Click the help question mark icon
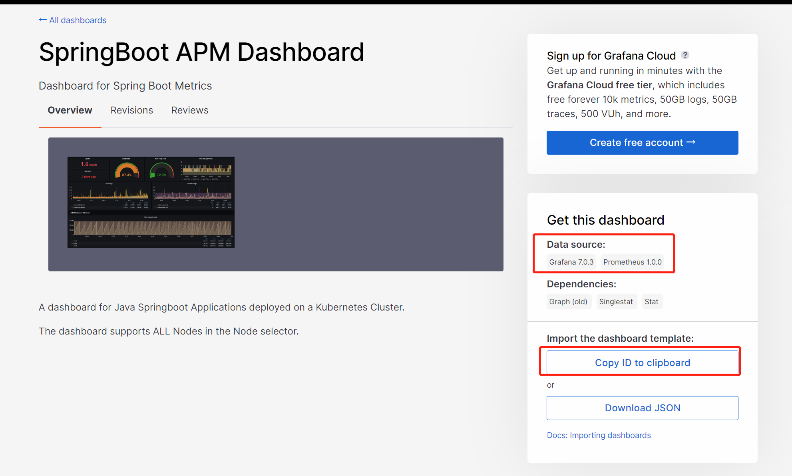Screen dimensions: 792x476 point(685,55)
